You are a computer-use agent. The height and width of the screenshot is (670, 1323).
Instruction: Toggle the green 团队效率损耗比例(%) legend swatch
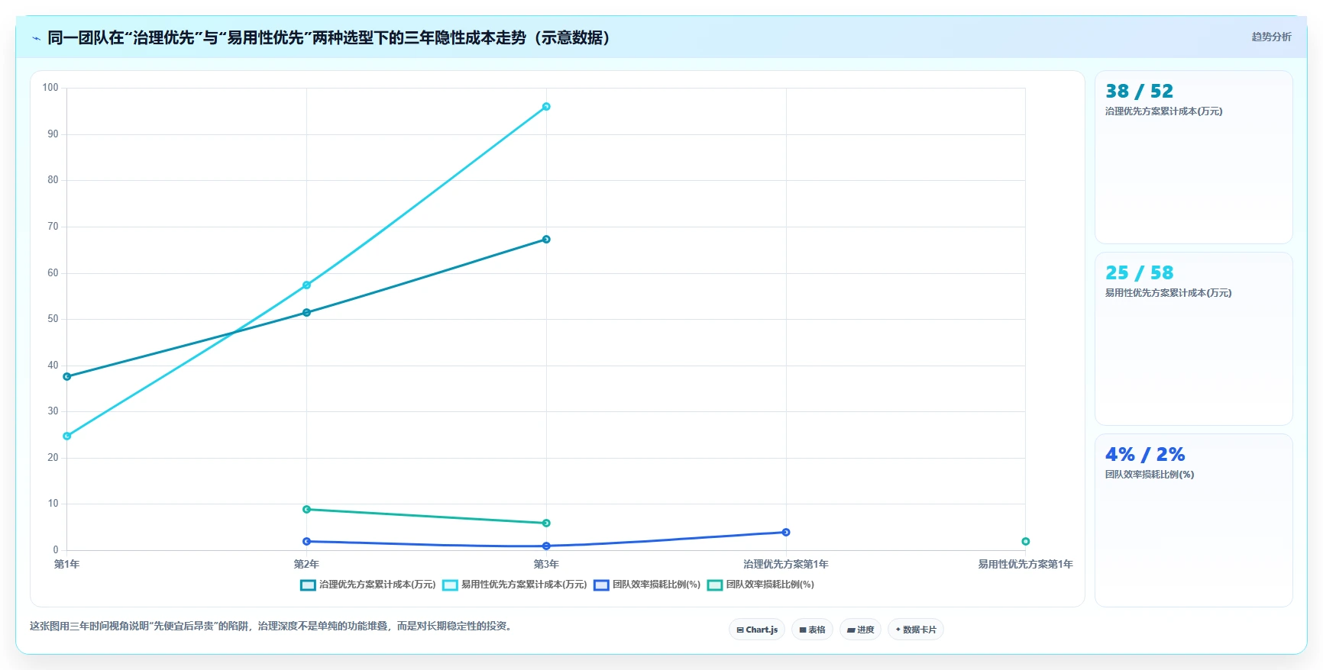point(715,585)
